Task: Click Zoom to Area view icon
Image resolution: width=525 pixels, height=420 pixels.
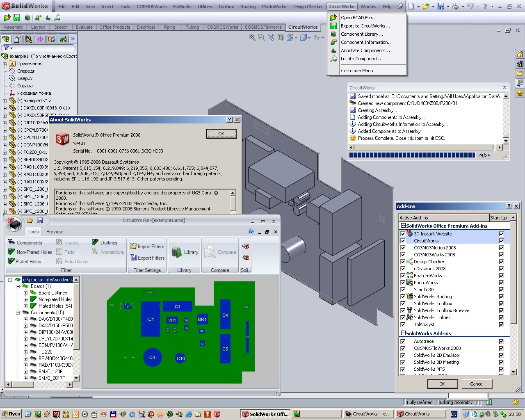Action: click(x=262, y=37)
